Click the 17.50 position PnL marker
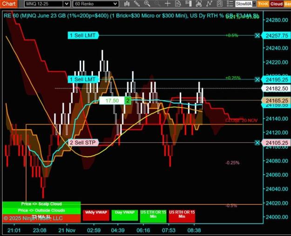Viewport: 291px width, 236px height. [x=112, y=101]
